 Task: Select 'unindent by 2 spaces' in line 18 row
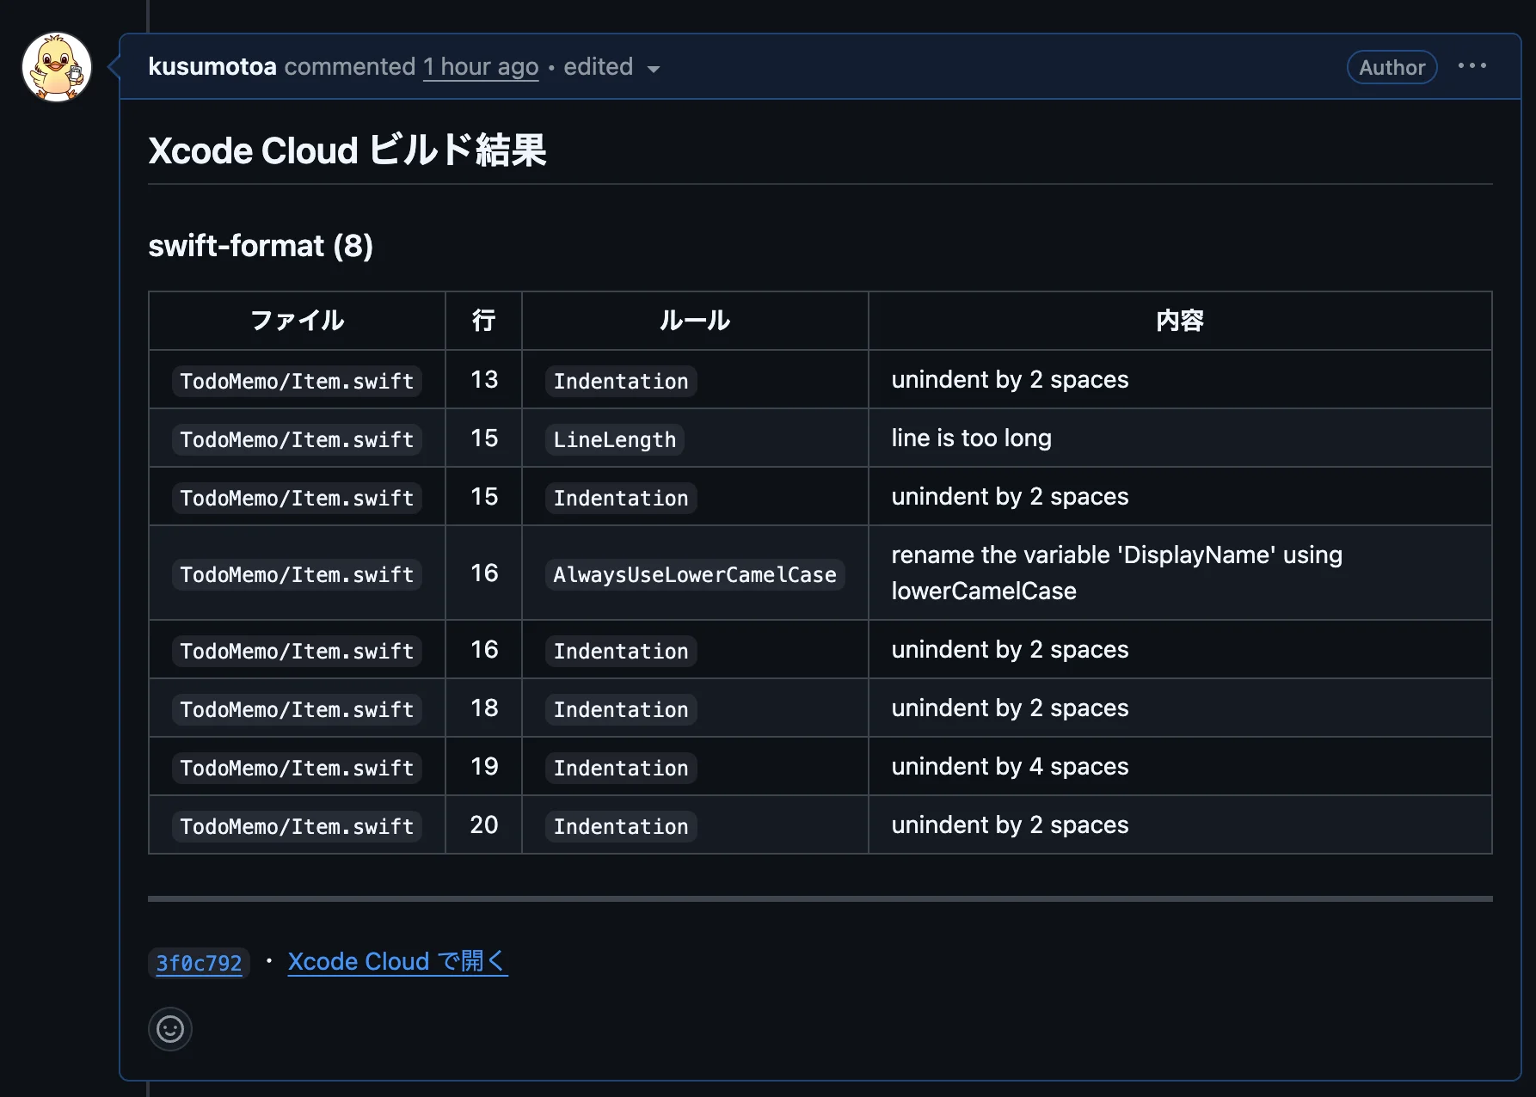point(1010,708)
